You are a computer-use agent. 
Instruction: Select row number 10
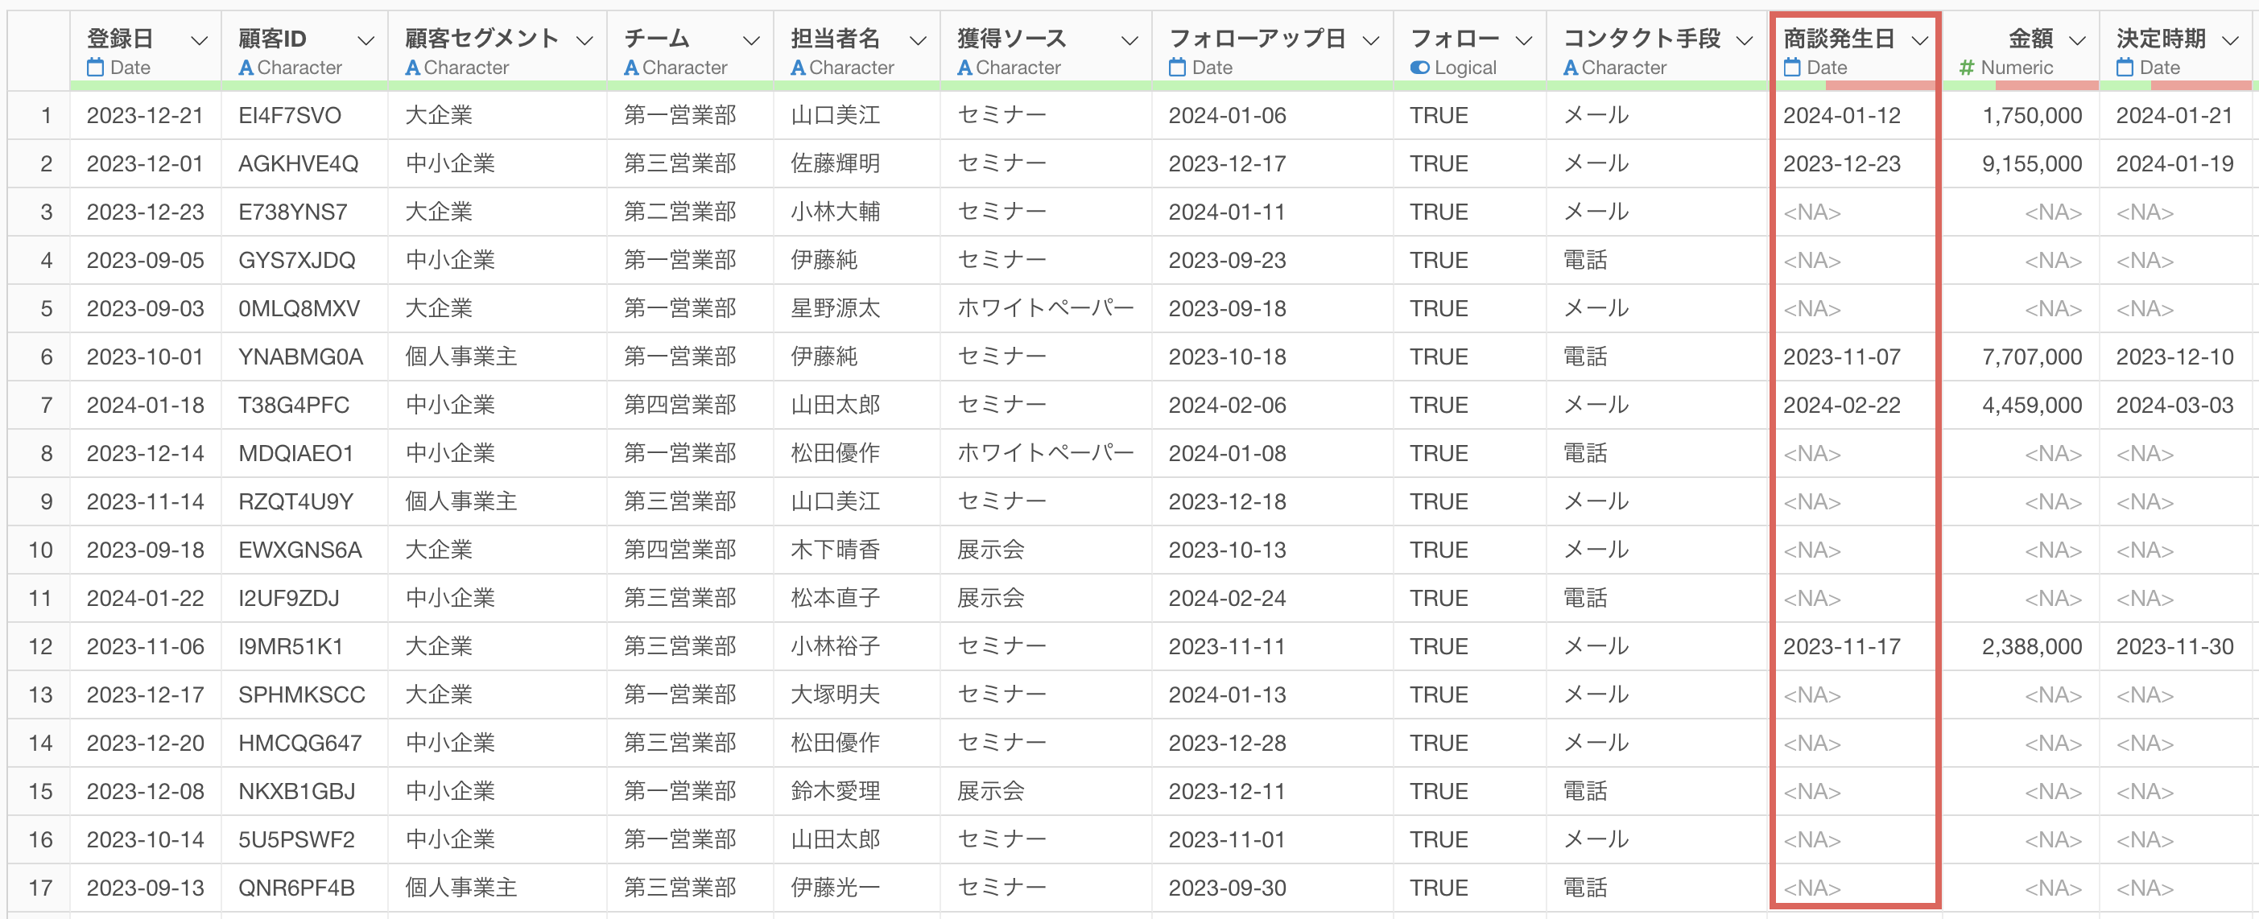pyautogui.click(x=40, y=550)
